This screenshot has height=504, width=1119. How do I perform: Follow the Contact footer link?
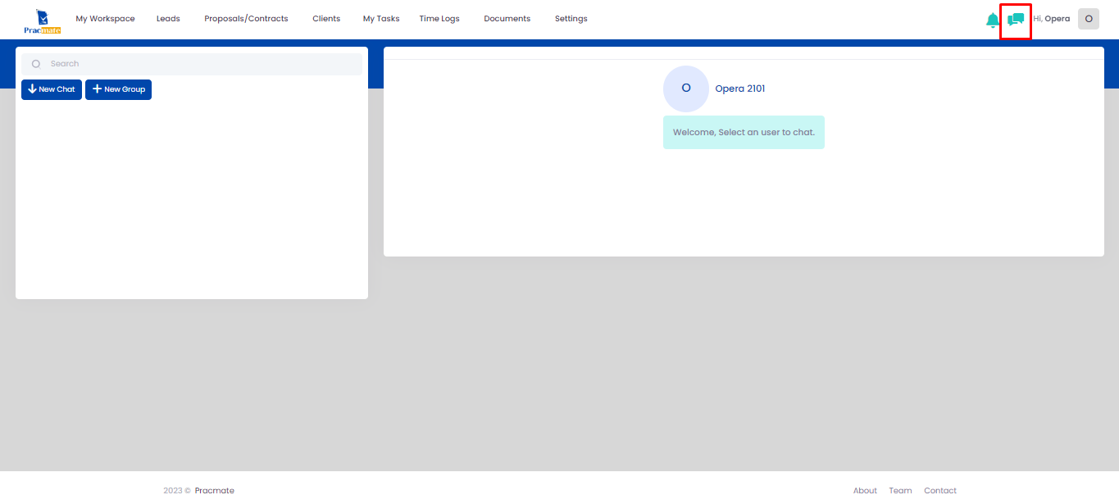(940, 491)
